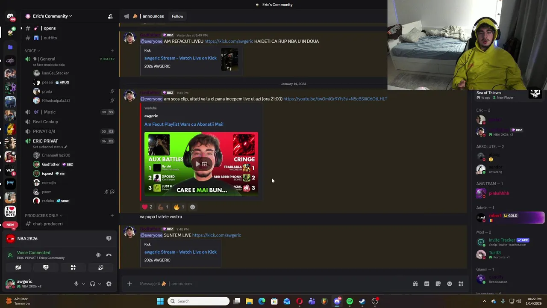Viewport: 547px width, 308px height.
Task: Open Windows Start menu
Action: (x=160, y=301)
